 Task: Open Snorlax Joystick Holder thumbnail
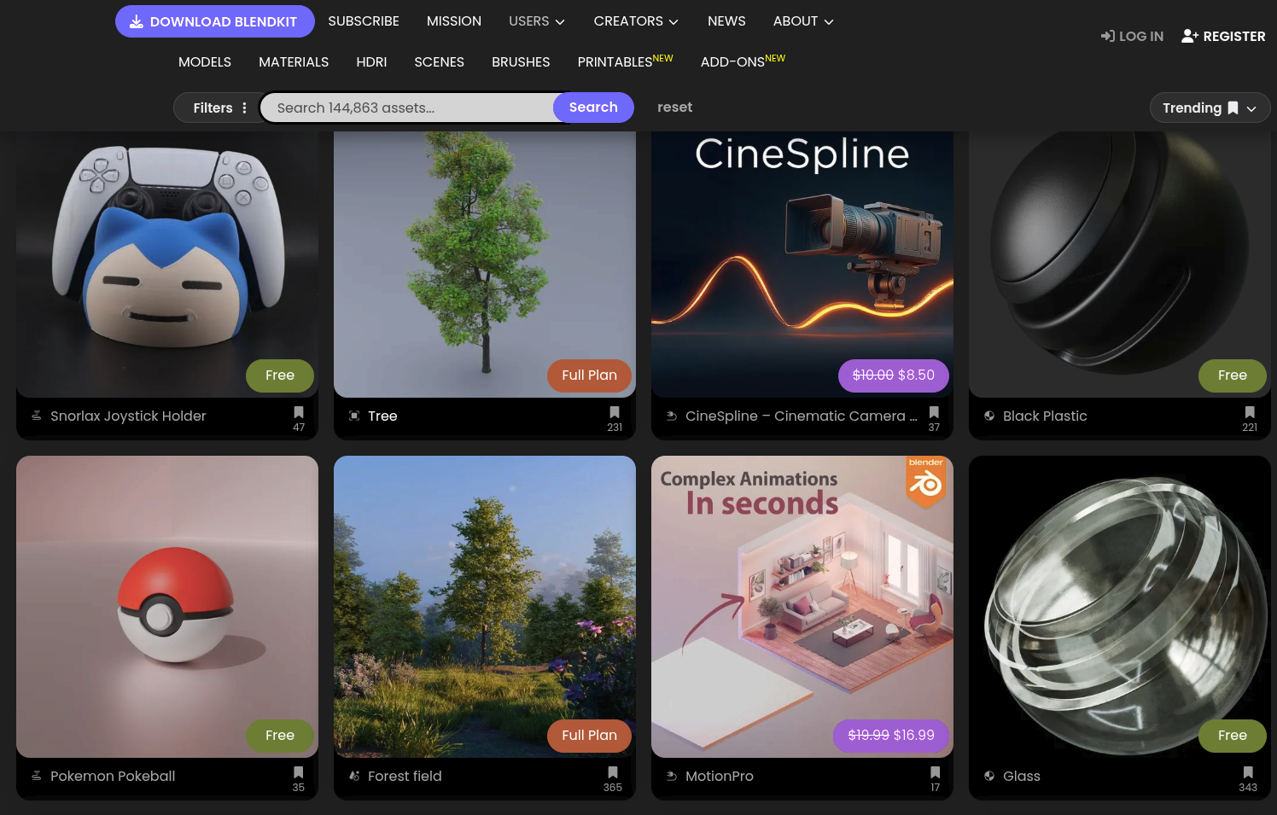click(x=167, y=265)
